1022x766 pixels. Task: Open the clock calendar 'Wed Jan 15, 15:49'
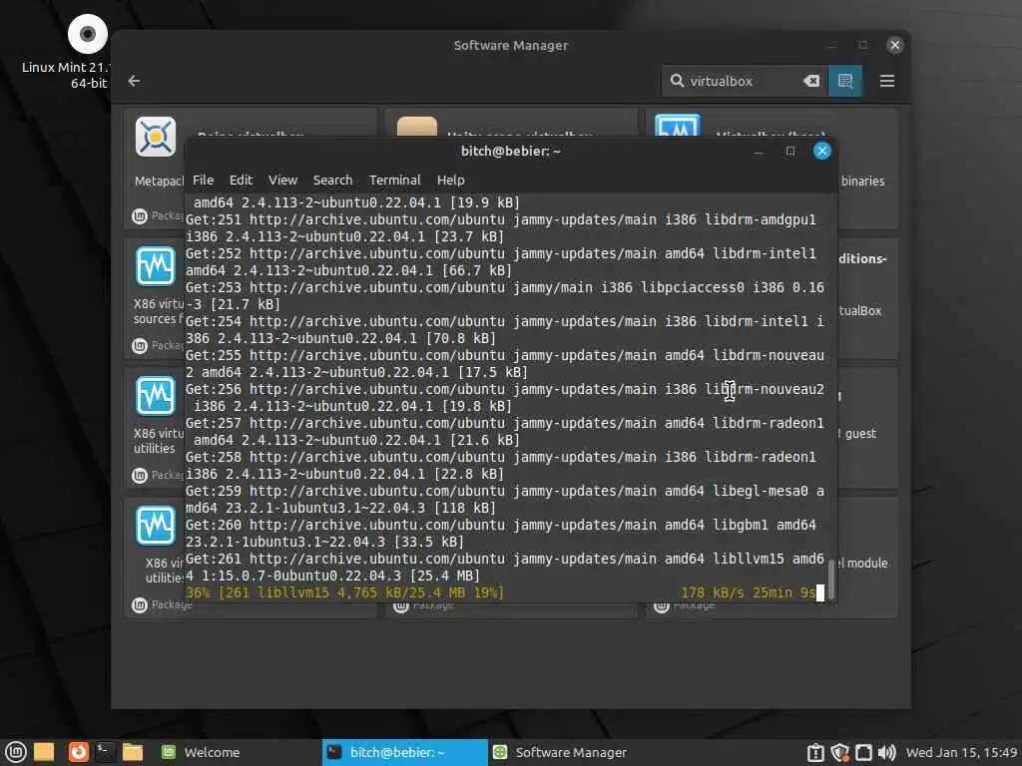[962, 752]
